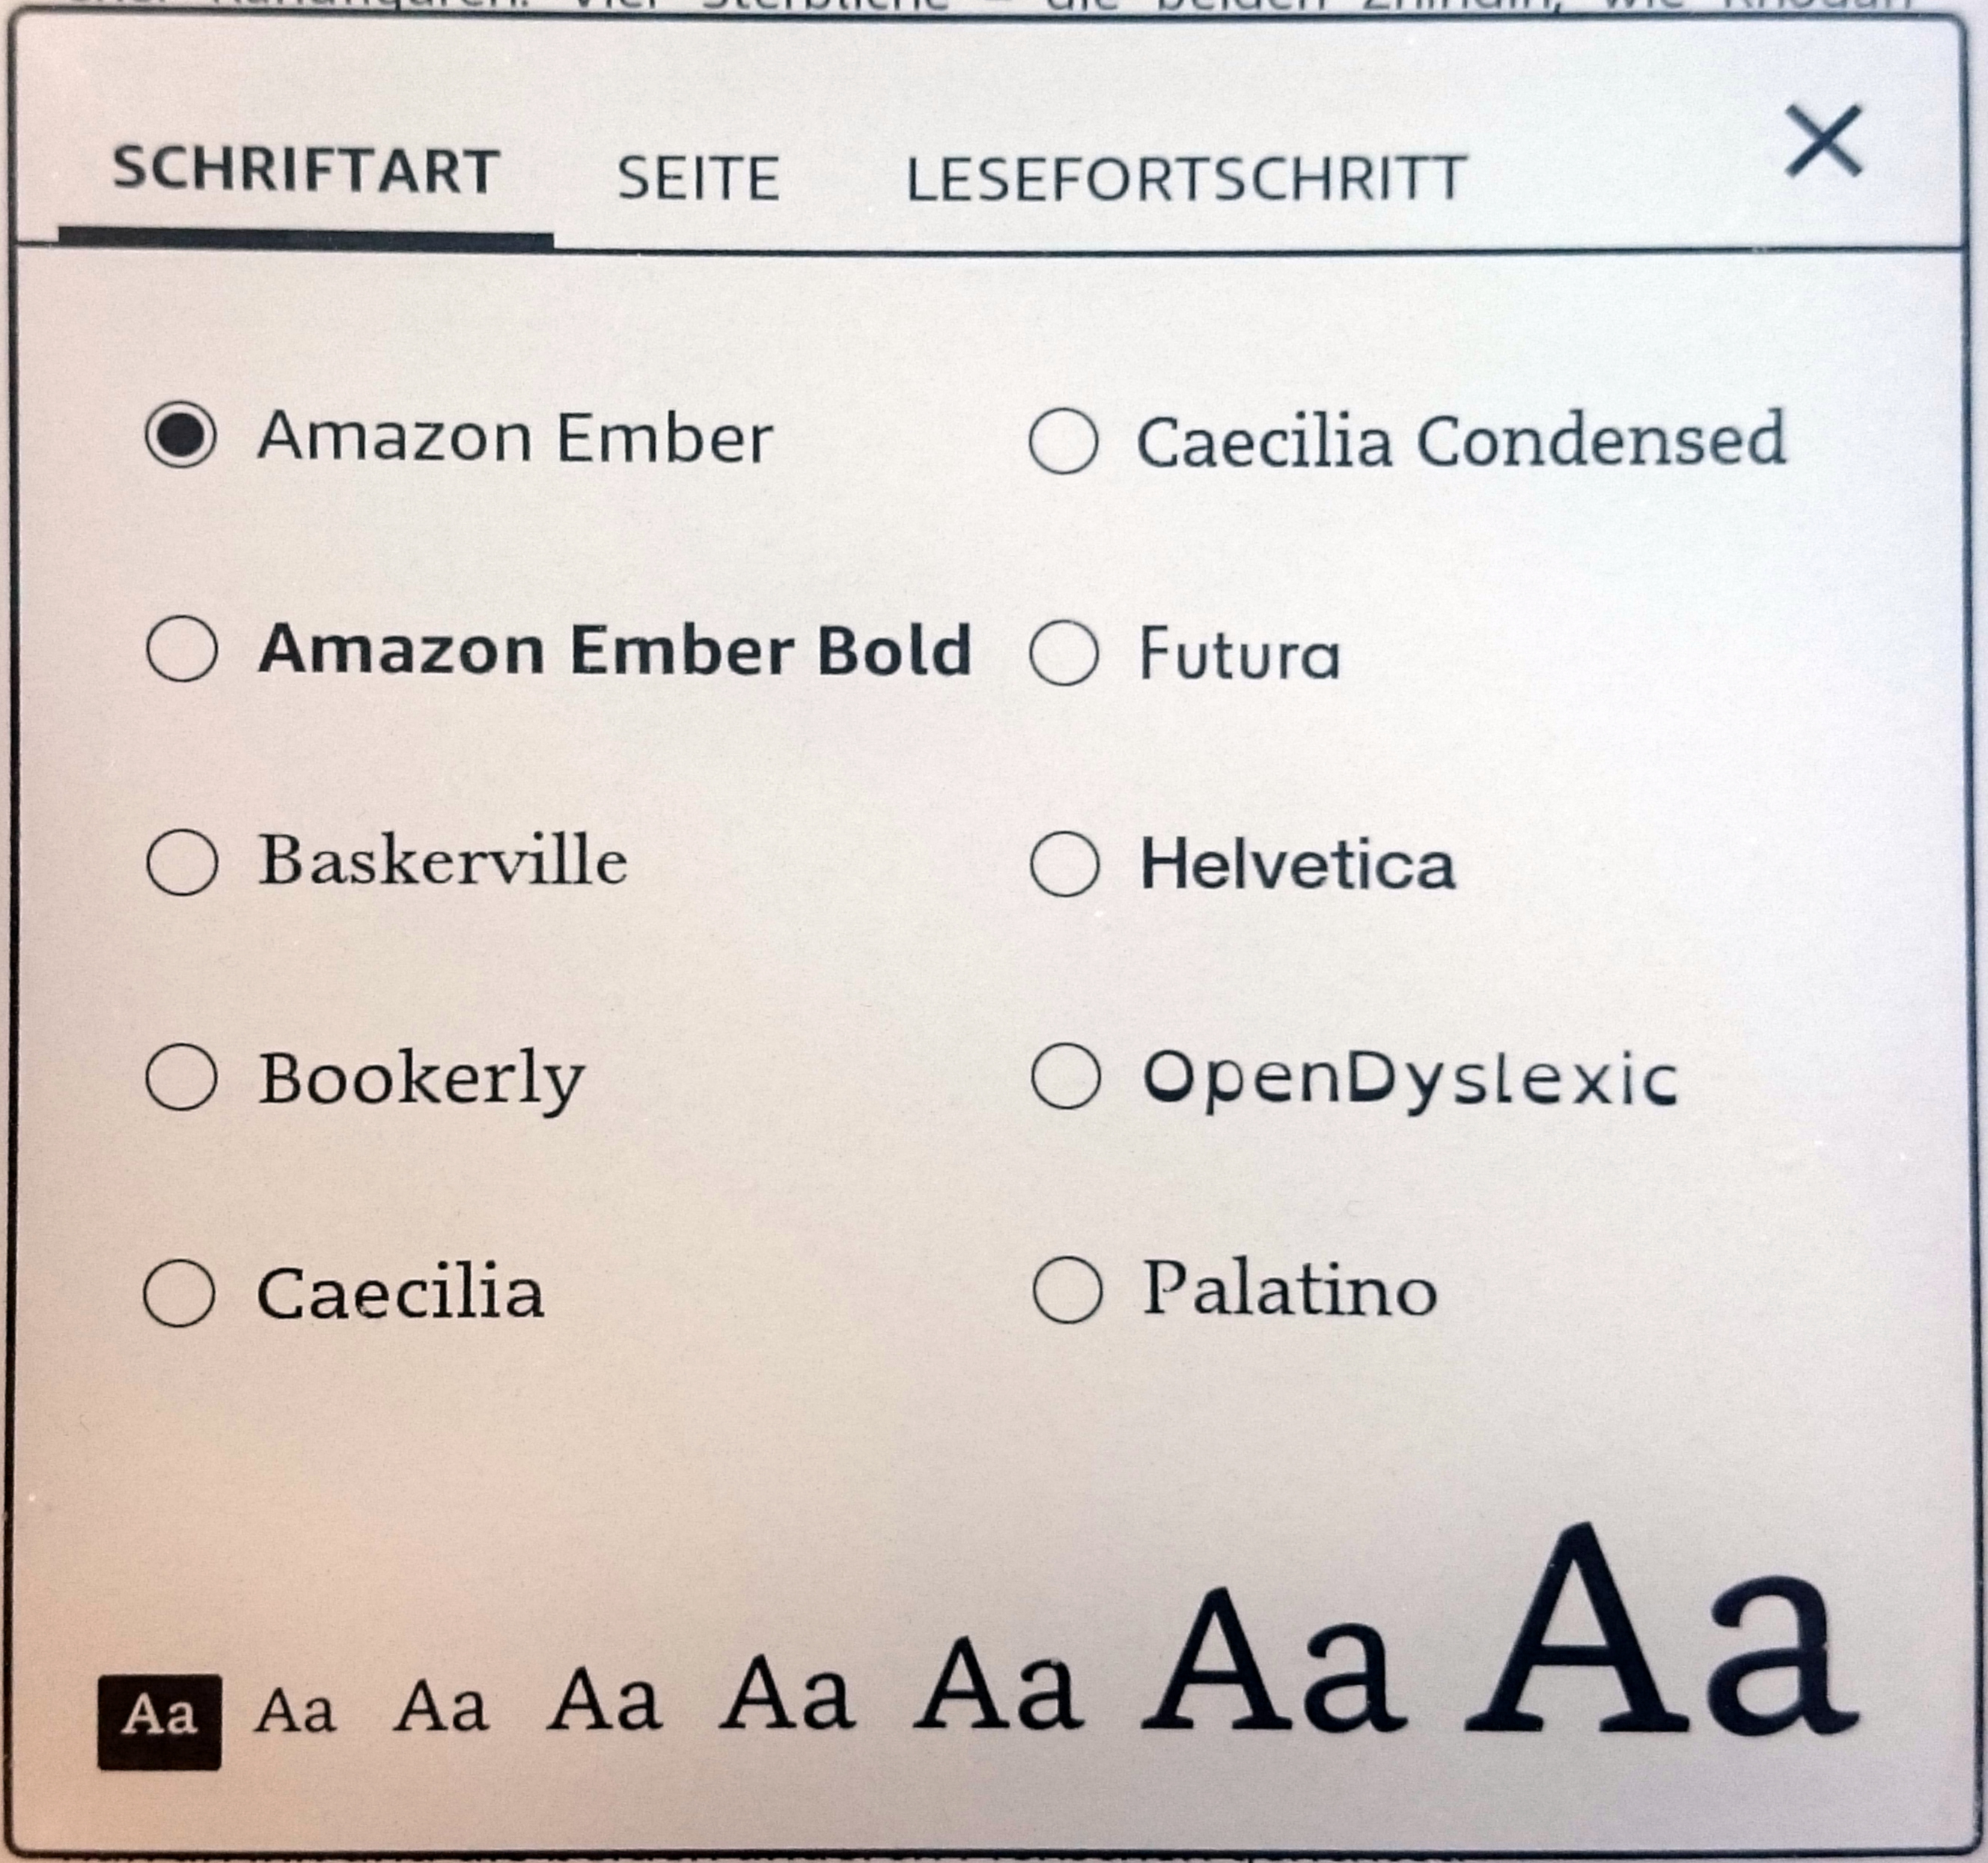This screenshot has width=1988, height=1863.
Task: Select Palatino font radio button
Action: (1067, 1291)
